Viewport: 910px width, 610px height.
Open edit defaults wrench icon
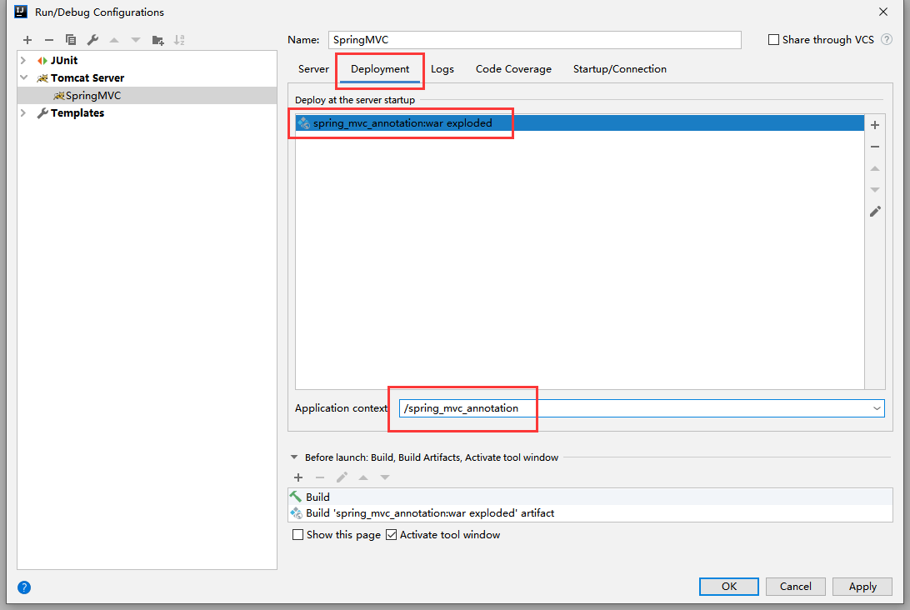pyautogui.click(x=92, y=40)
